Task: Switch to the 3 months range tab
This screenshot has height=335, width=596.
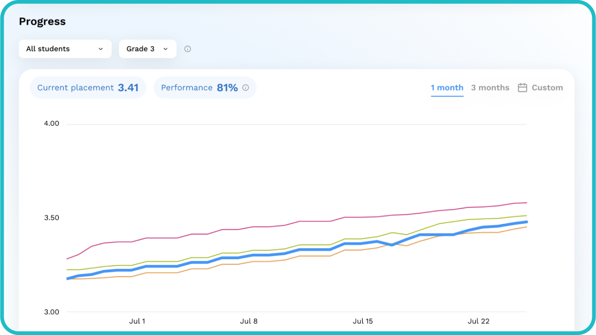Action: pos(490,87)
